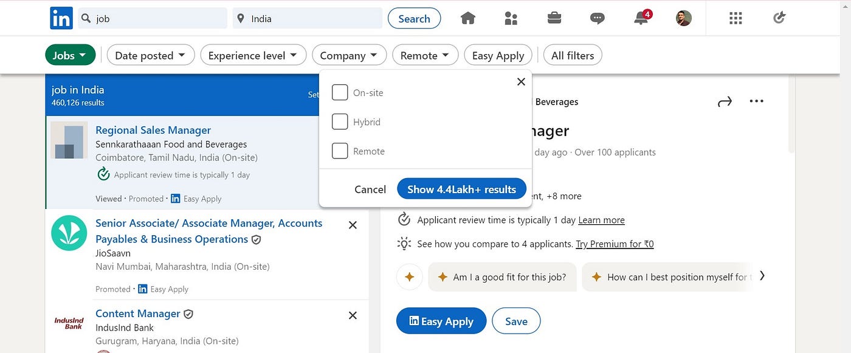Click the lightbulb icon next to compare applicants
The image size is (851, 353).
click(x=404, y=244)
